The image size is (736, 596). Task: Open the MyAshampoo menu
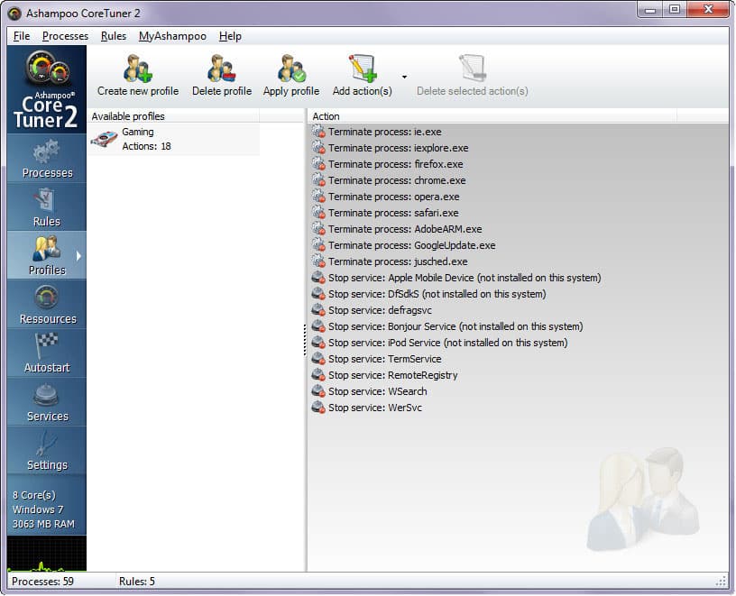(x=172, y=36)
